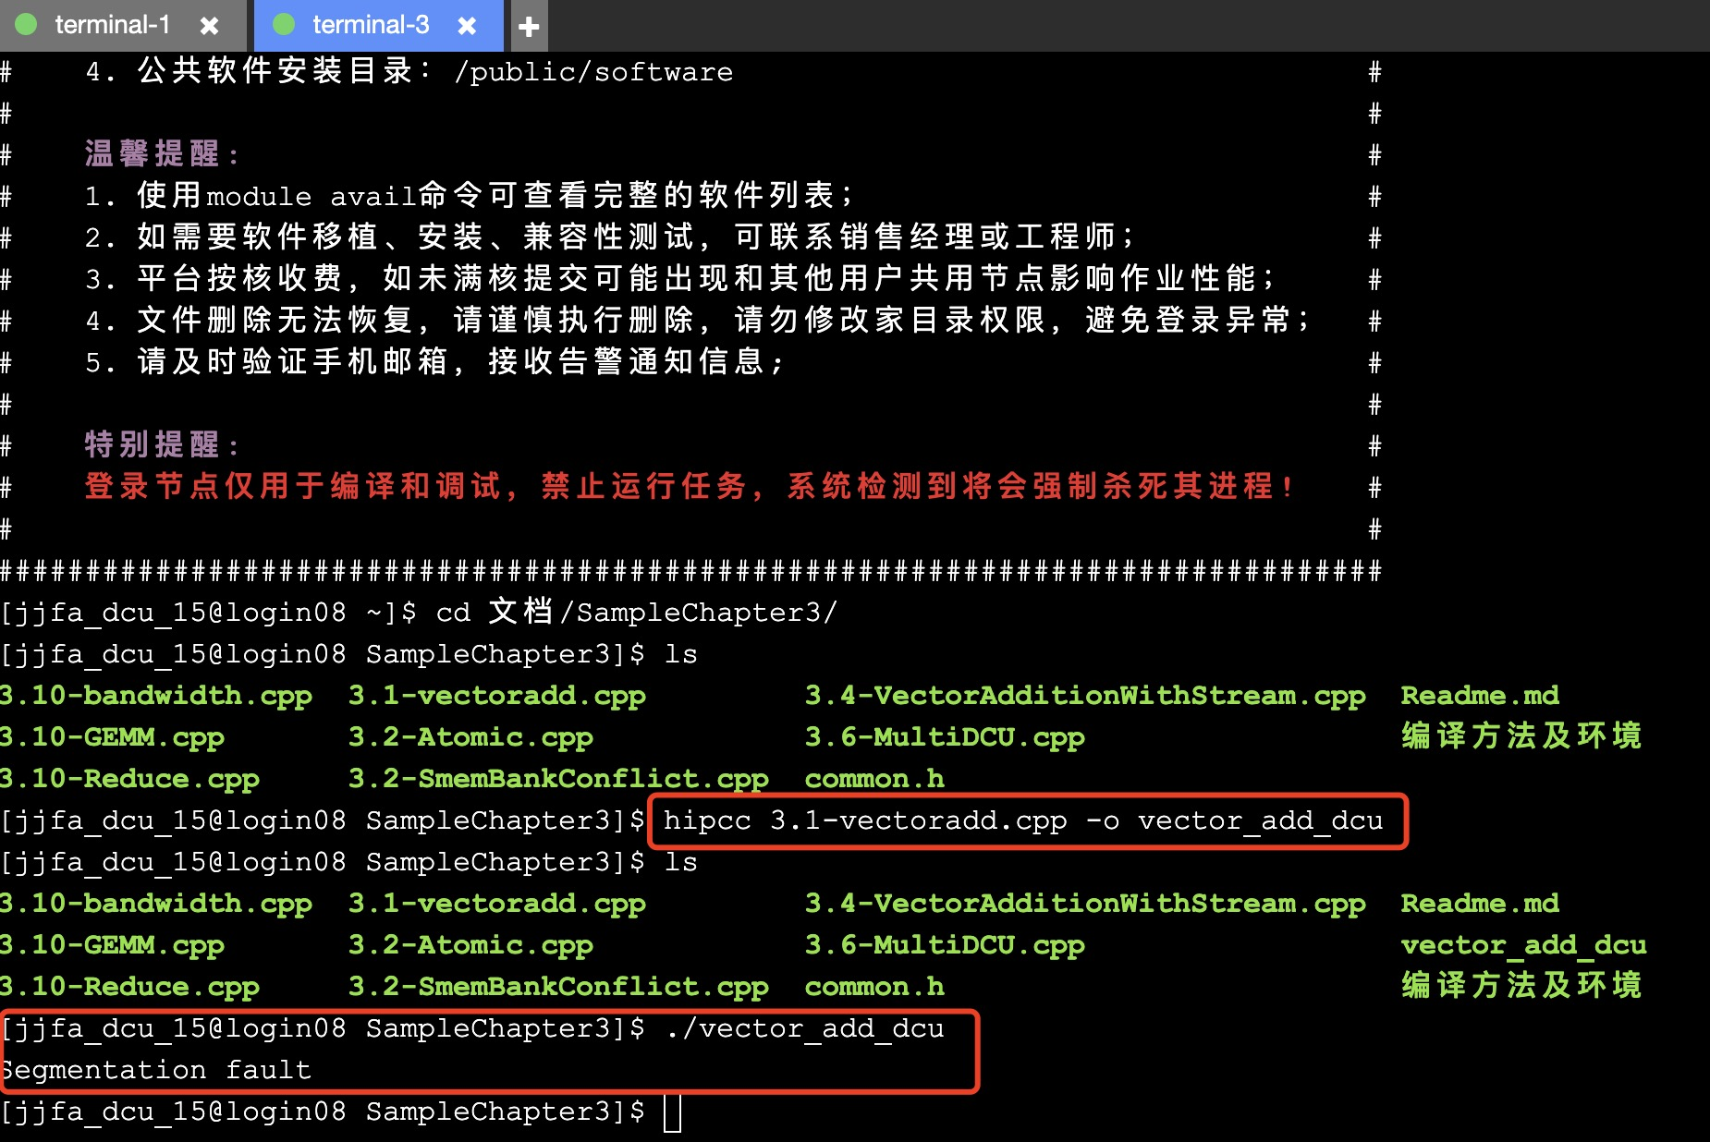
Task: Open a new terminal with the plus button
Action: pyautogui.click(x=529, y=26)
